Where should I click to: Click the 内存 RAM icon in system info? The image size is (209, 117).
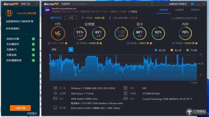(125, 98)
